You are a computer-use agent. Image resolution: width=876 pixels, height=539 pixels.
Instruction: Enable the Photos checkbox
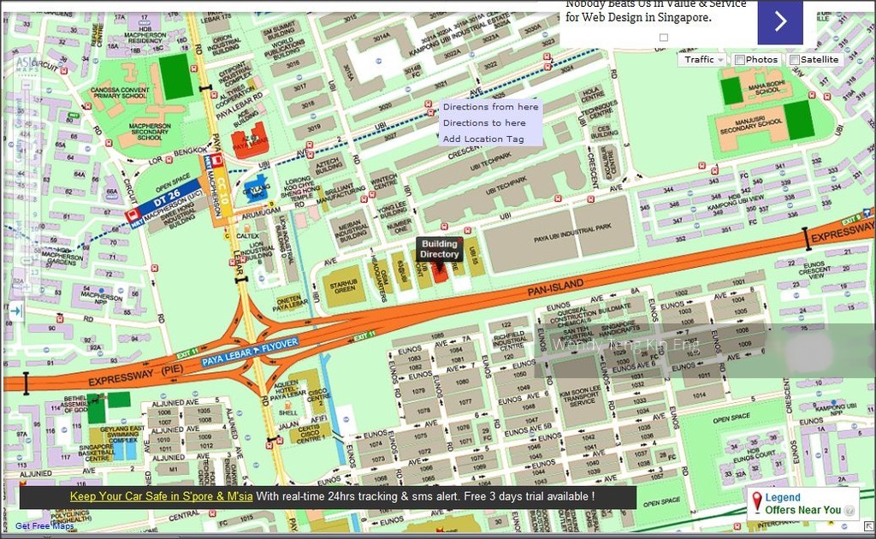[740, 60]
